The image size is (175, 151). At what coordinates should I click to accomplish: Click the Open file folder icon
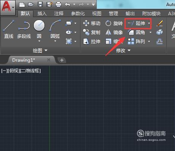point(31,5)
